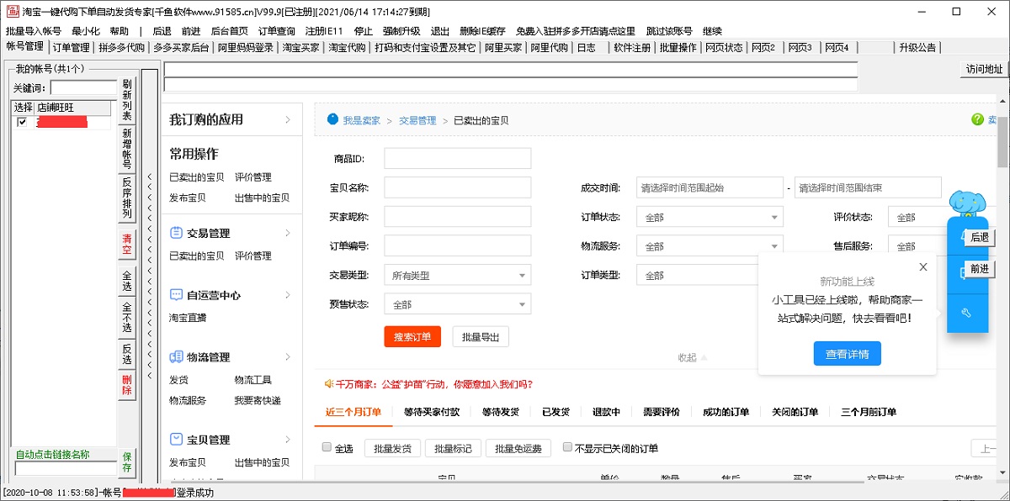This screenshot has height=501, width=1010.
Task: Click 删除IE缓存 in the top menu bar
Action: 483,31
